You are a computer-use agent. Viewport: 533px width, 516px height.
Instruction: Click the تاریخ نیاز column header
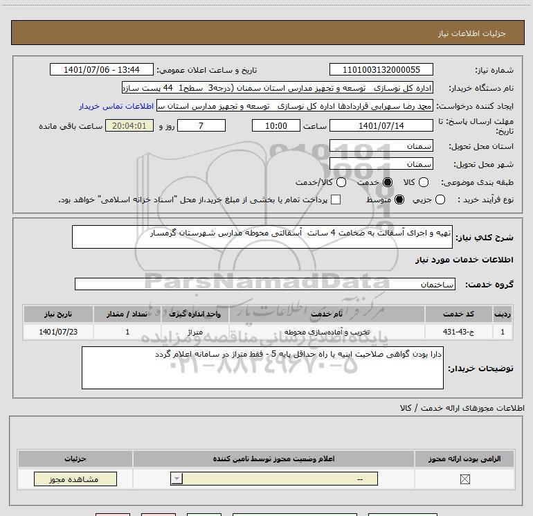(58, 314)
